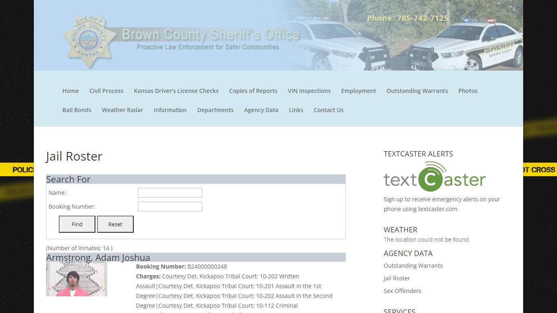Viewport: 557px width, 313px height.
Task: Go to the Home page
Action: click(71, 91)
